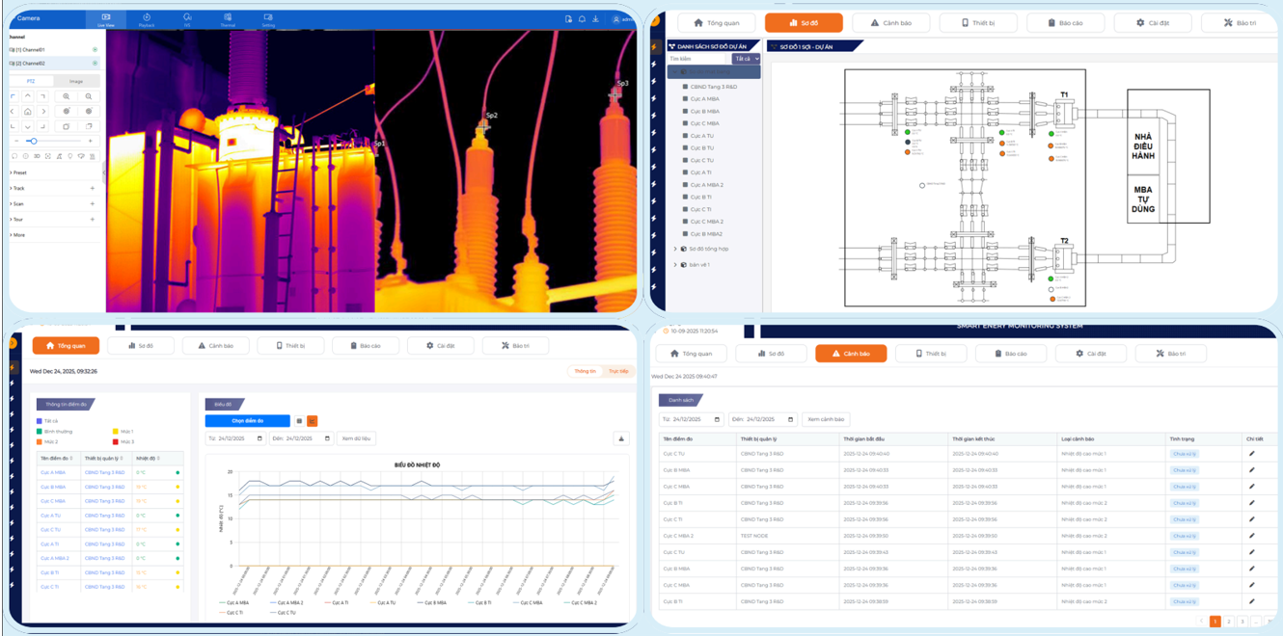Click the 'Chọn điểm đo' blue button
The width and height of the screenshot is (1283, 636).
tap(247, 421)
